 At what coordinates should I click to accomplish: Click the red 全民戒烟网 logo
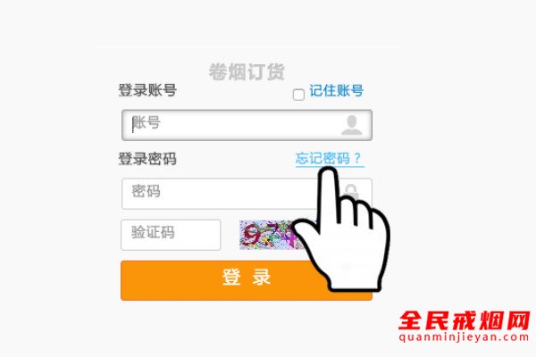(x=464, y=320)
